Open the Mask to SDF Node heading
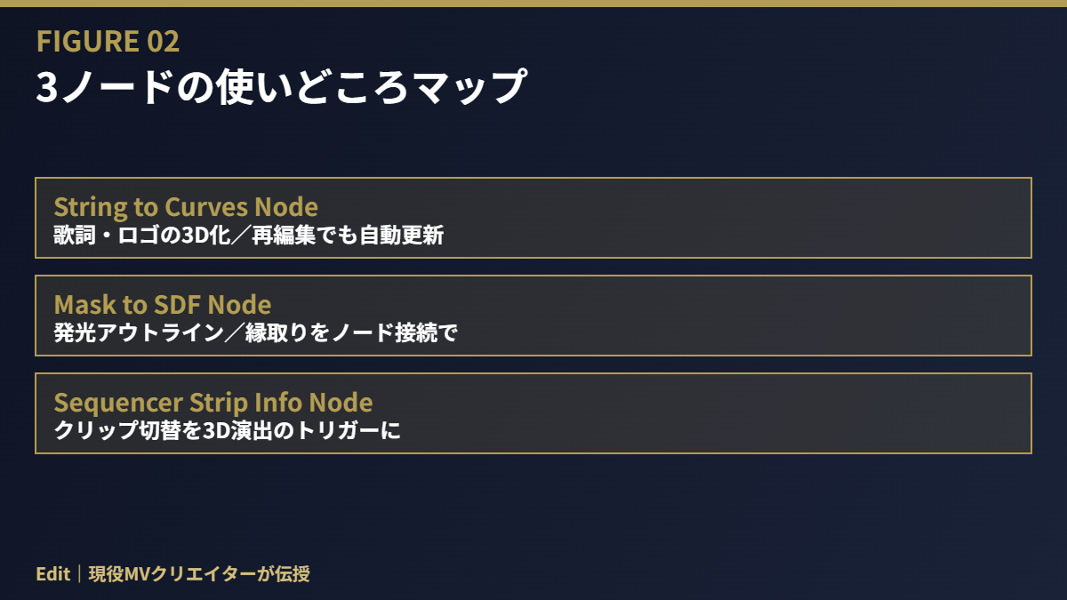Image resolution: width=1067 pixels, height=600 pixels. click(163, 304)
